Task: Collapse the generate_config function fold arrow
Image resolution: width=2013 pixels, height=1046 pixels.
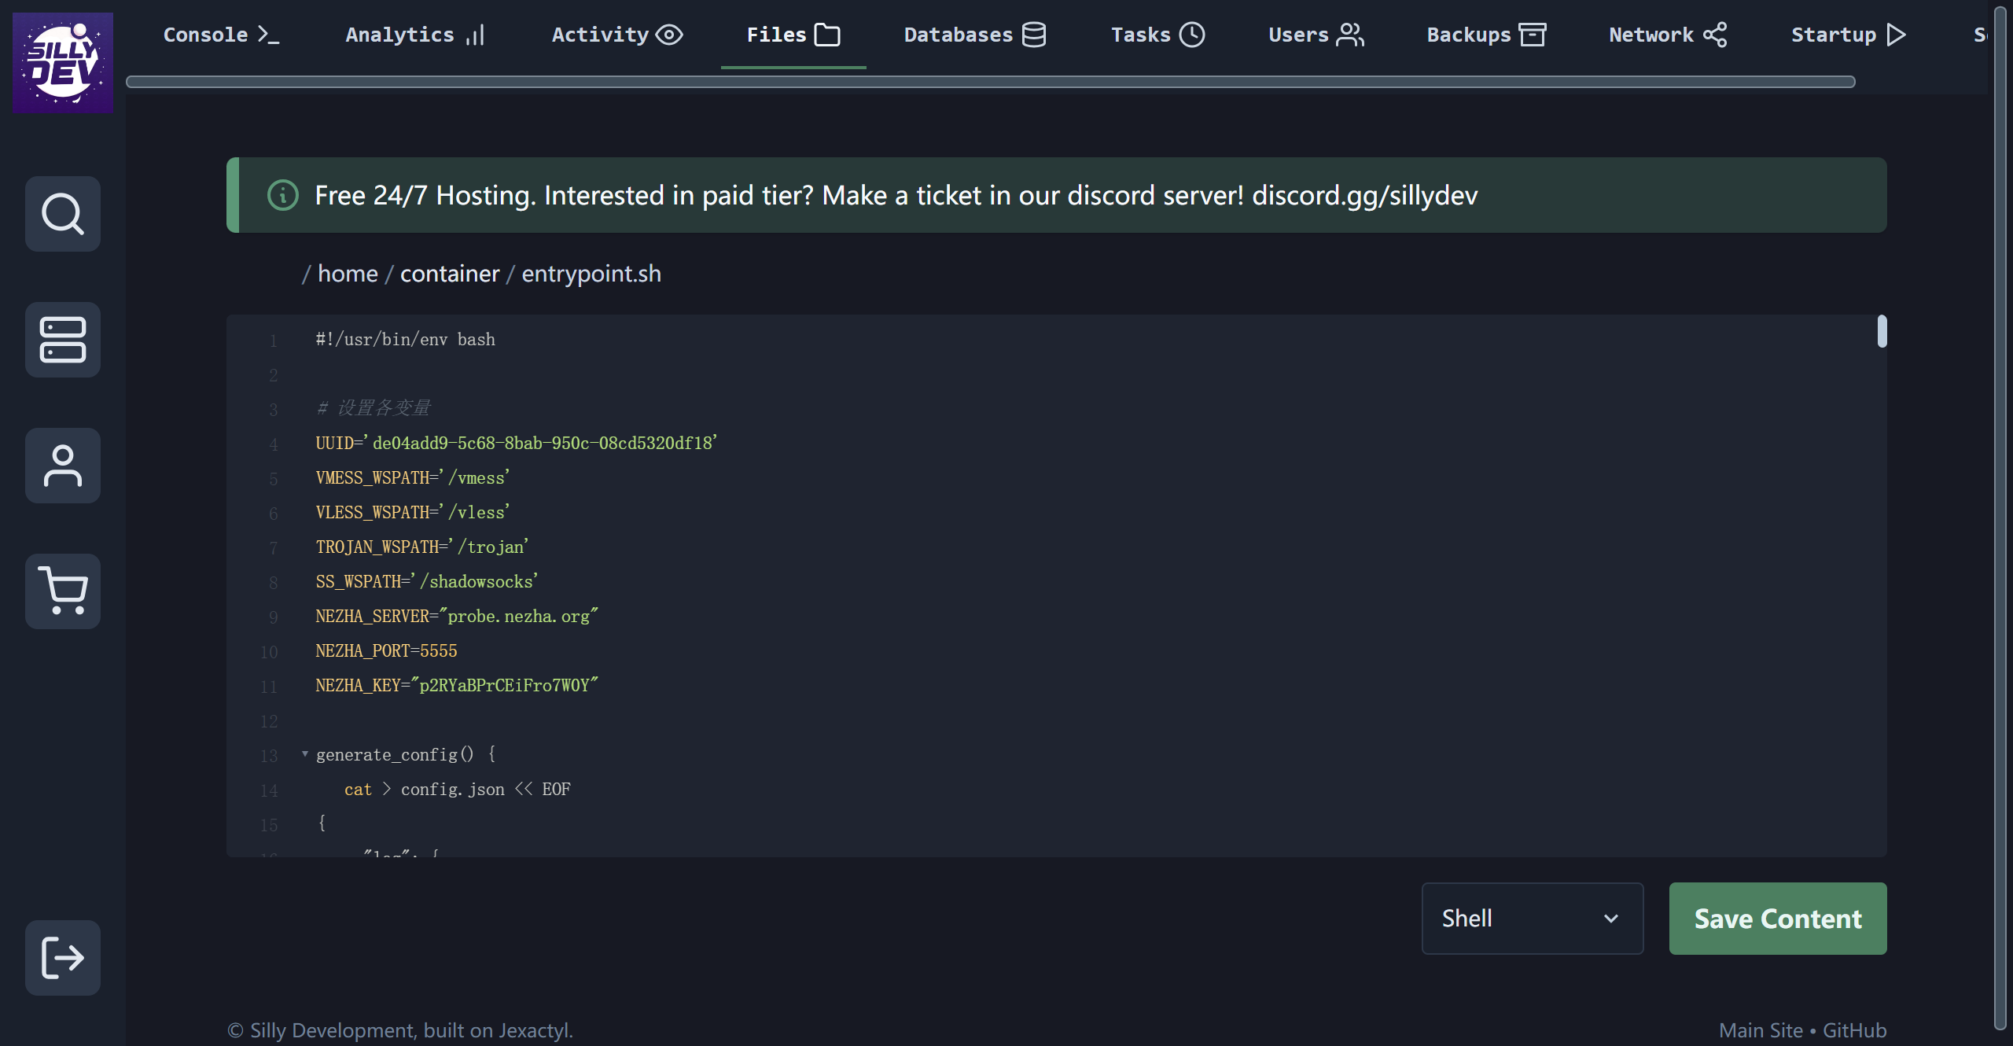Action: point(305,754)
